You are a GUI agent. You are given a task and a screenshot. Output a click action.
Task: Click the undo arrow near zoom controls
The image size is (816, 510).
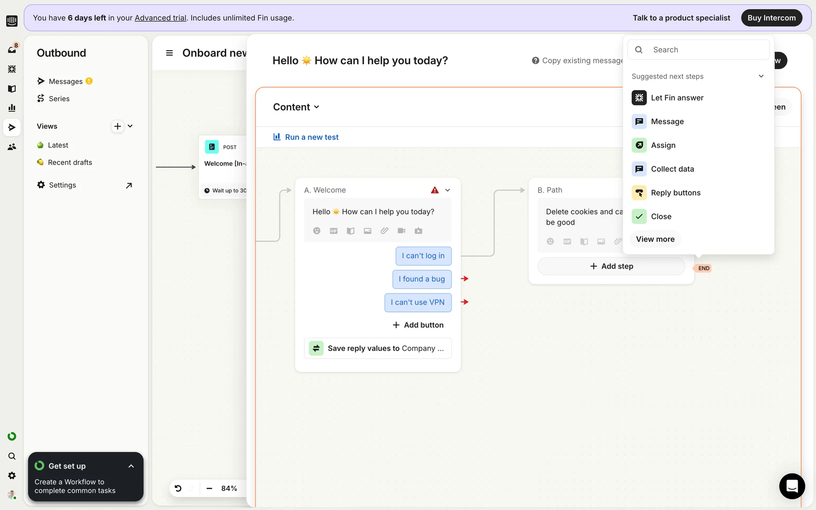178,488
